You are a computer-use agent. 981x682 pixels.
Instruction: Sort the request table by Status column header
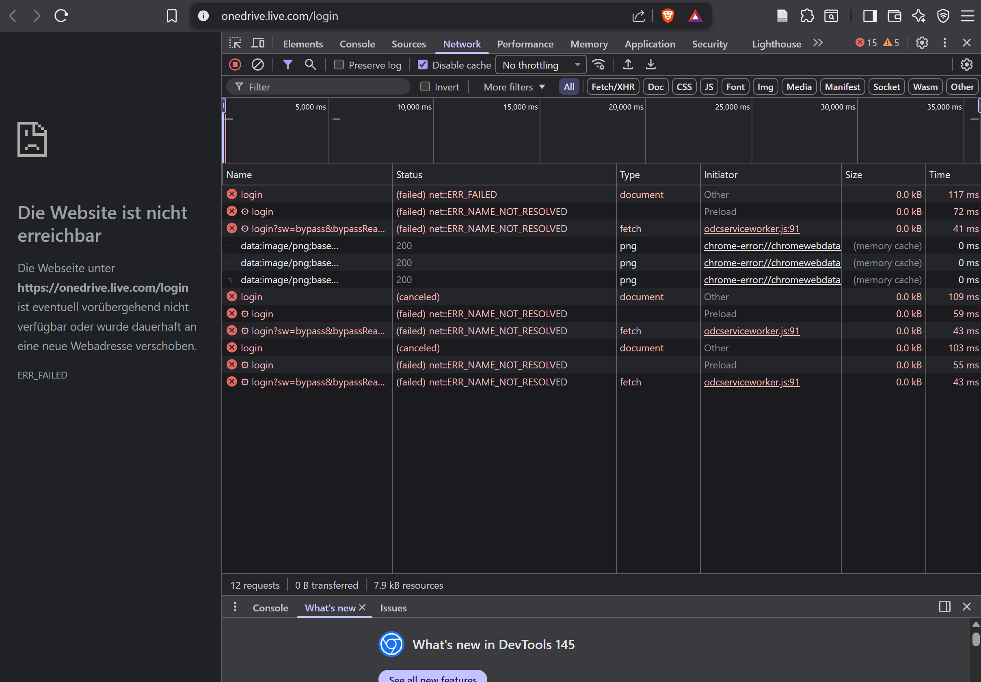tap(504, 174)
